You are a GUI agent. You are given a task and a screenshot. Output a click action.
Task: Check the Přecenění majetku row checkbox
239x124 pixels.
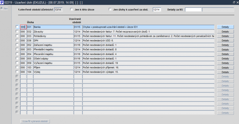[17, 54]
